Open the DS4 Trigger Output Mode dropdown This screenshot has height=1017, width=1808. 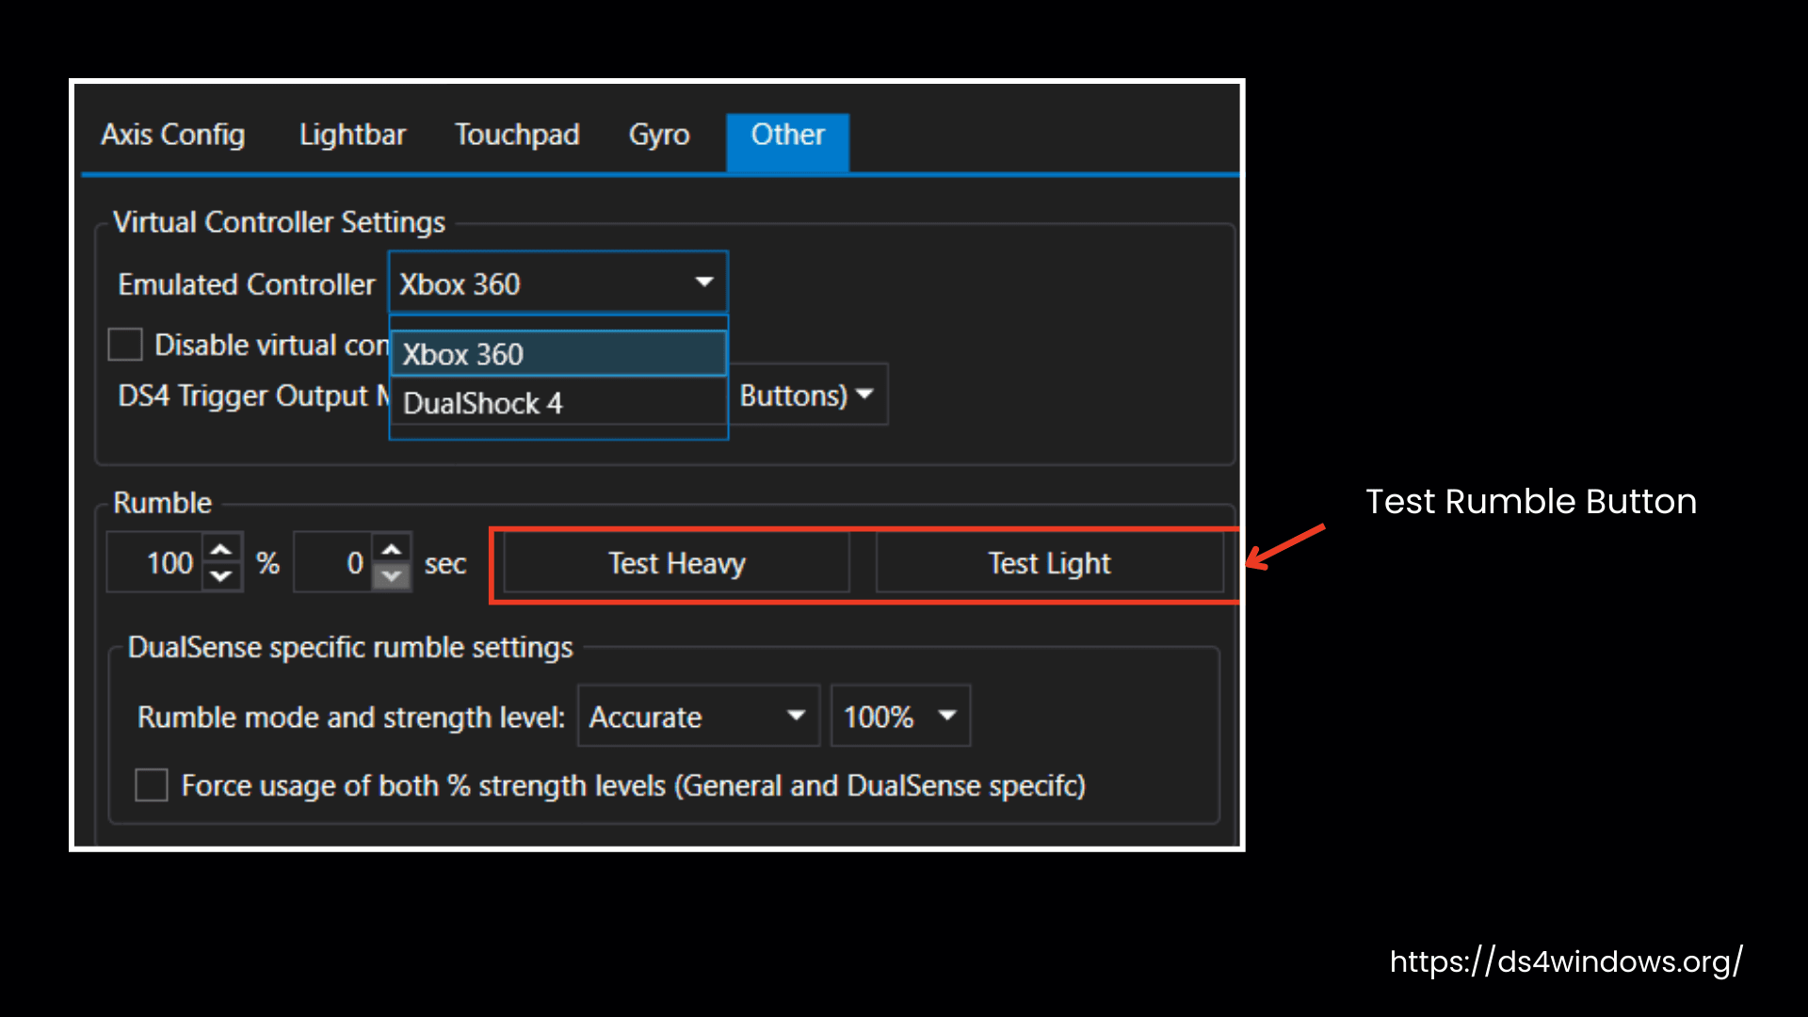click(808, 395)
